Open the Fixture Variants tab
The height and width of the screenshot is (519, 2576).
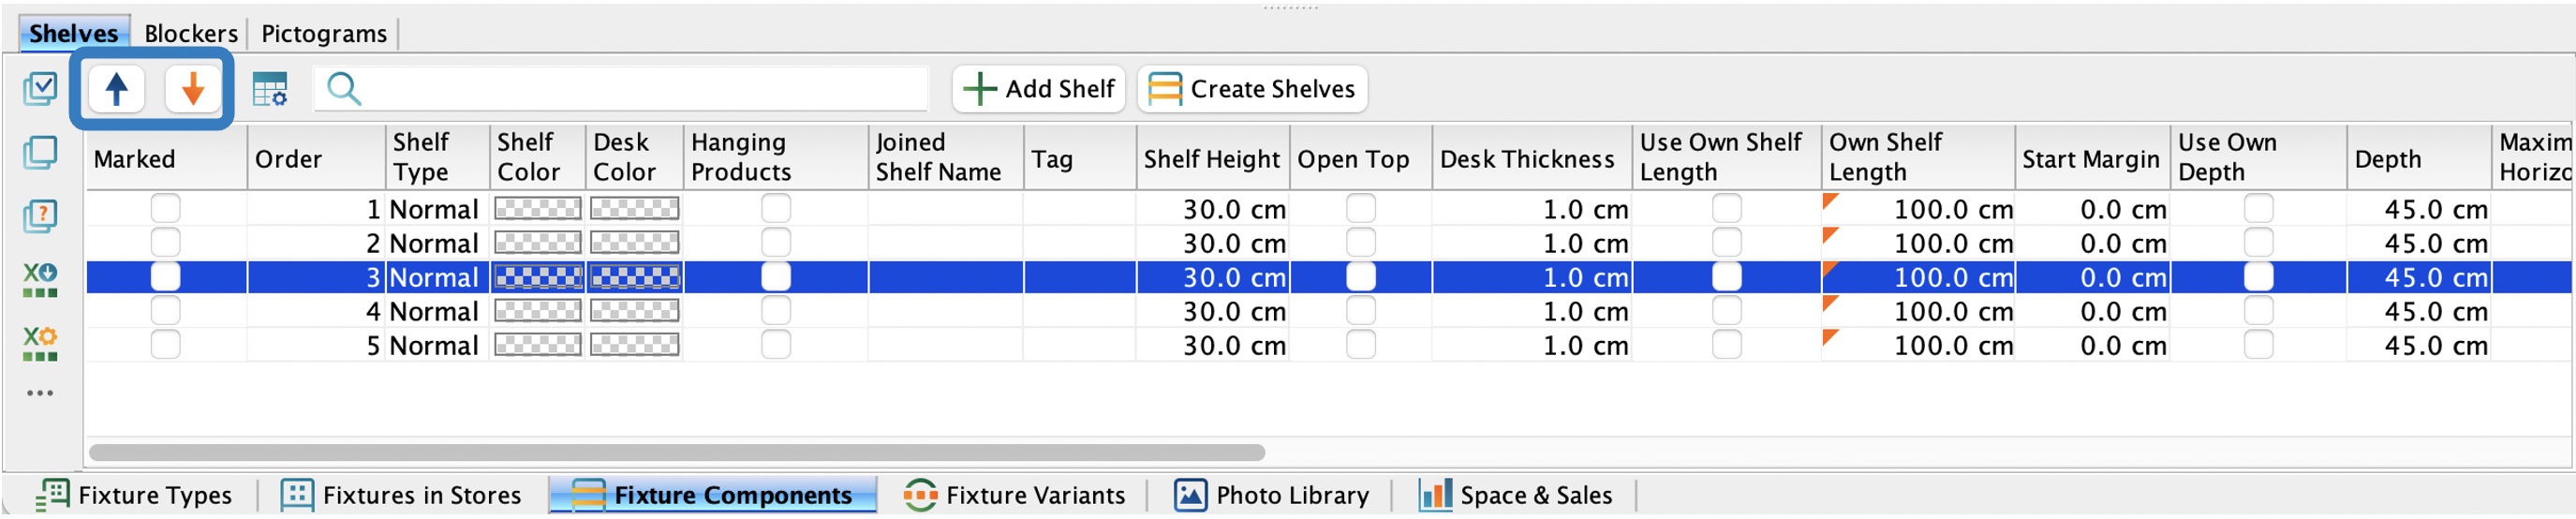[x=1014, y=495]
